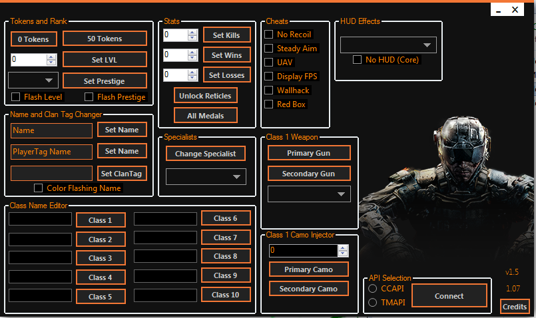This screenshot has width=536, height=318.
Task: Click the Class 6 button
Action: tap(226, 218)
